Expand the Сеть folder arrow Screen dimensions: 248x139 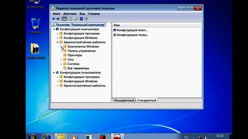tap(61, 59)
